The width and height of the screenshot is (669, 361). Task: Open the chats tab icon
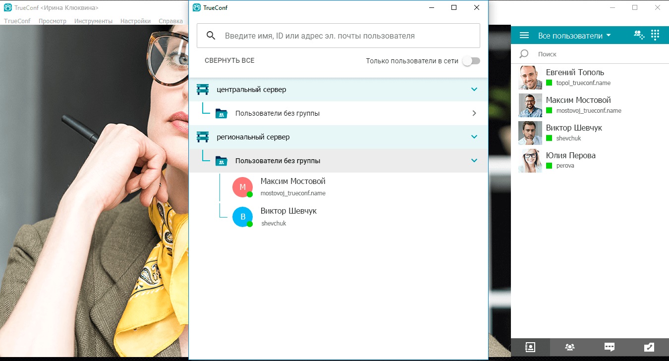610,347
